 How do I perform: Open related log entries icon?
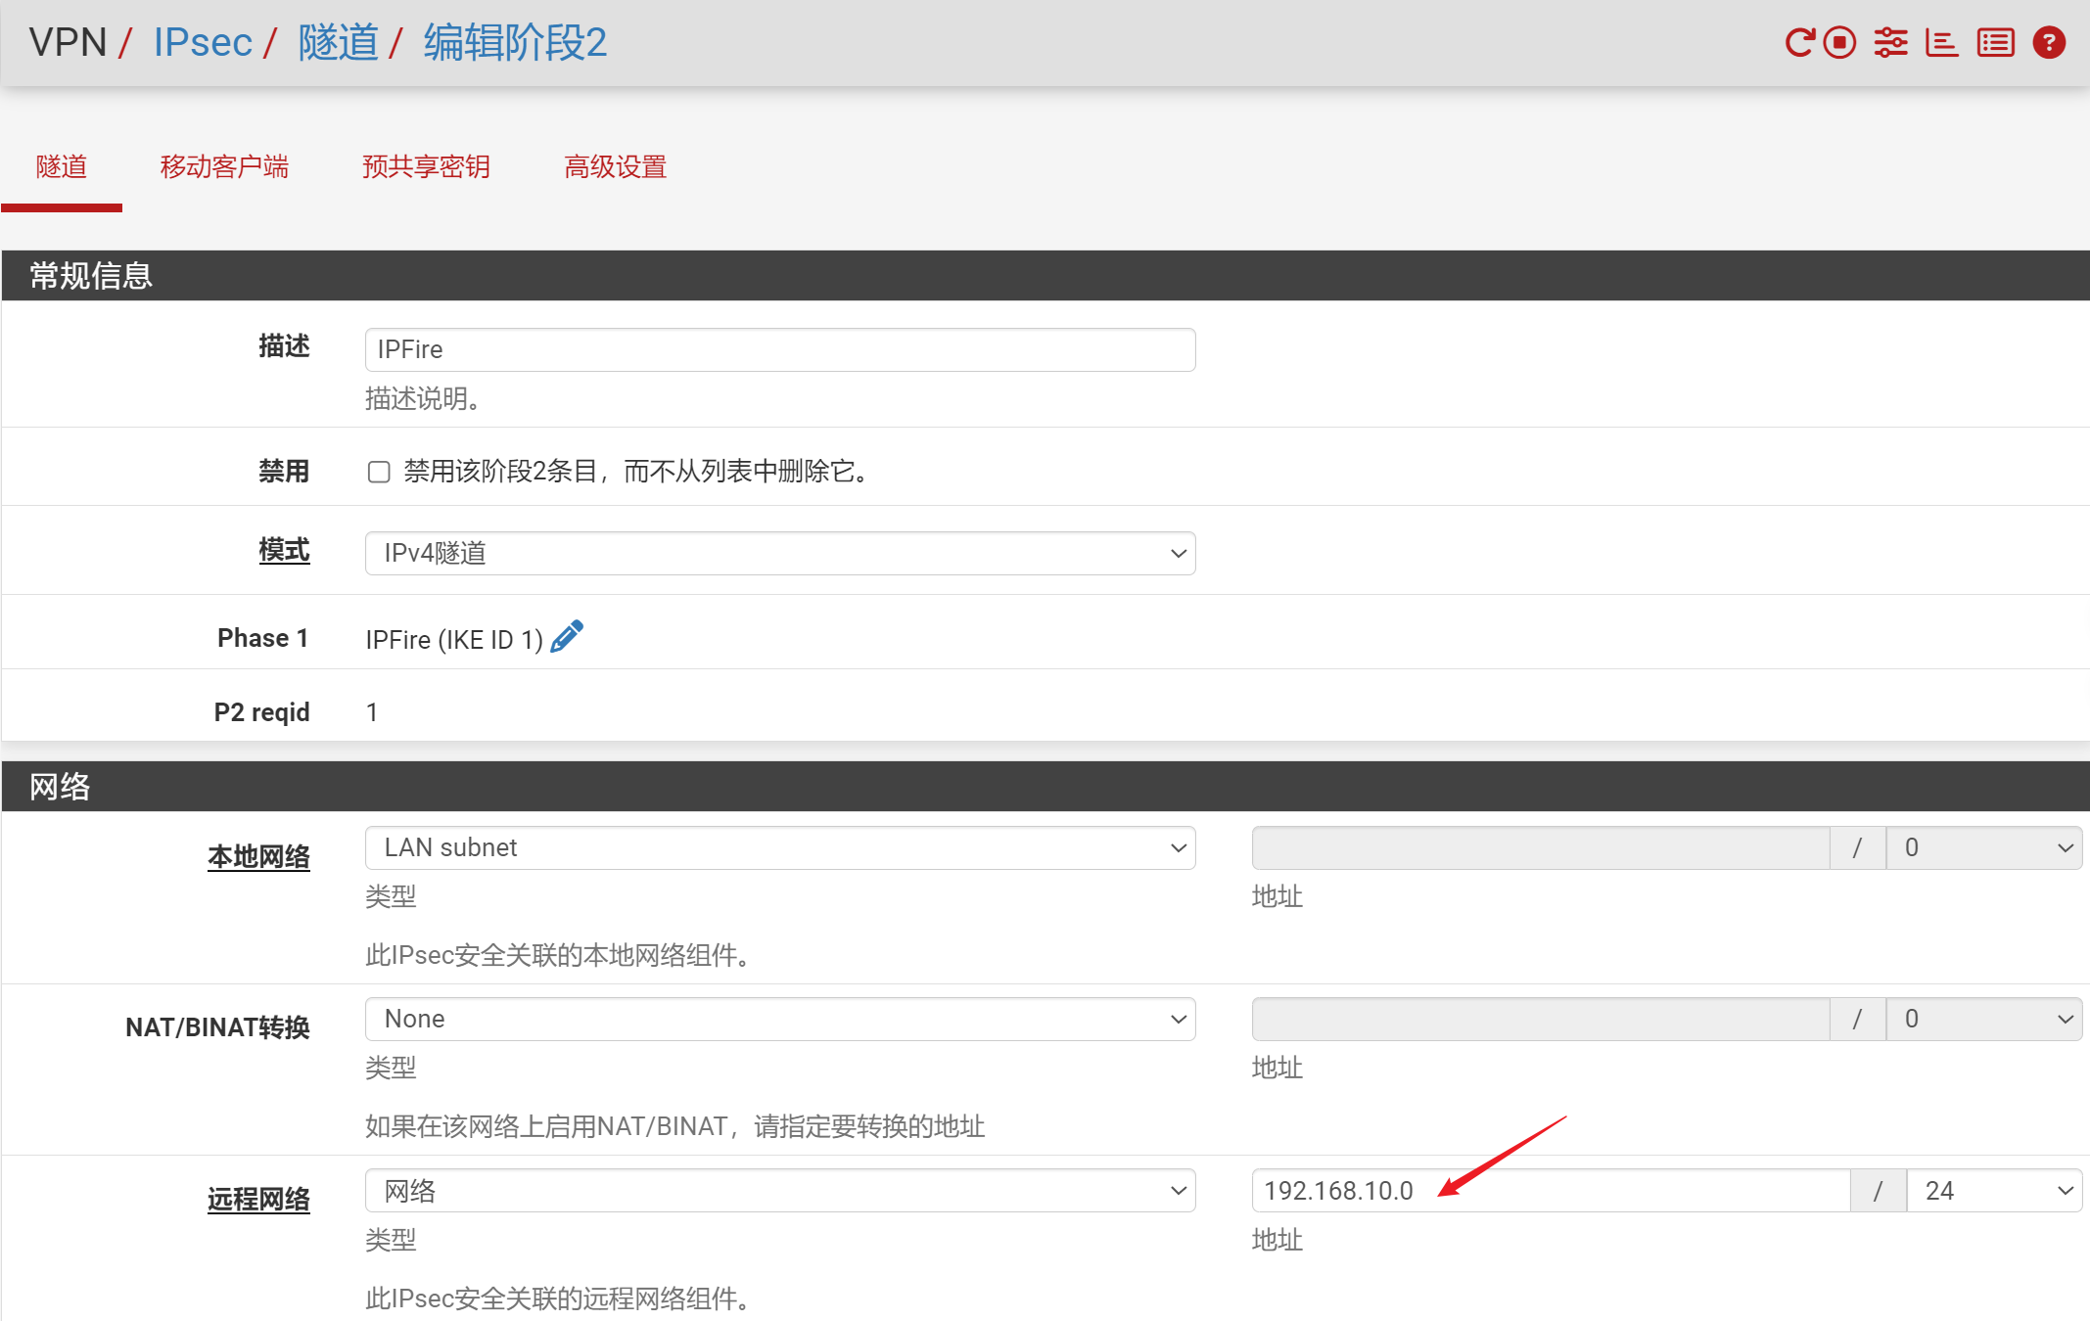click(x=1995, y=43)
